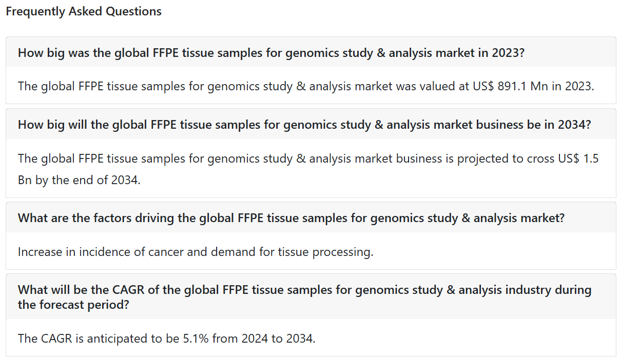Collapse the 2023 market size question
This screenshot has height=357, width=620.
[x=311, y=52]
